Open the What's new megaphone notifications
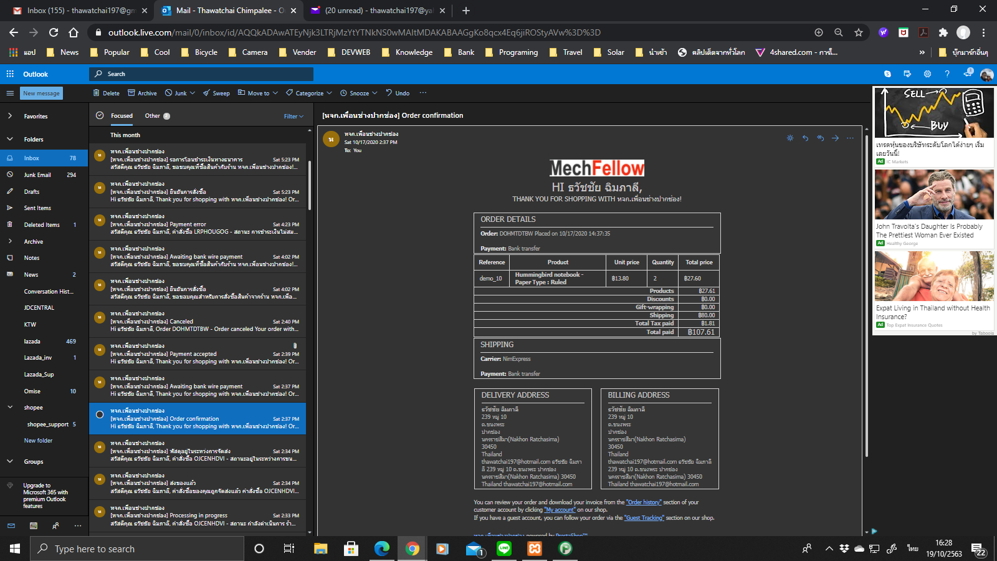This screenshot has width=997, height=561. coord(967,74)
